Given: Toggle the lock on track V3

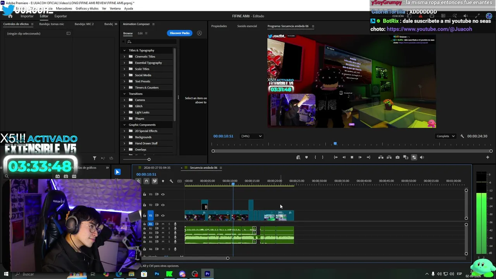Looking at the screenshot, I should pyautogui.click(x=145, y=195).
